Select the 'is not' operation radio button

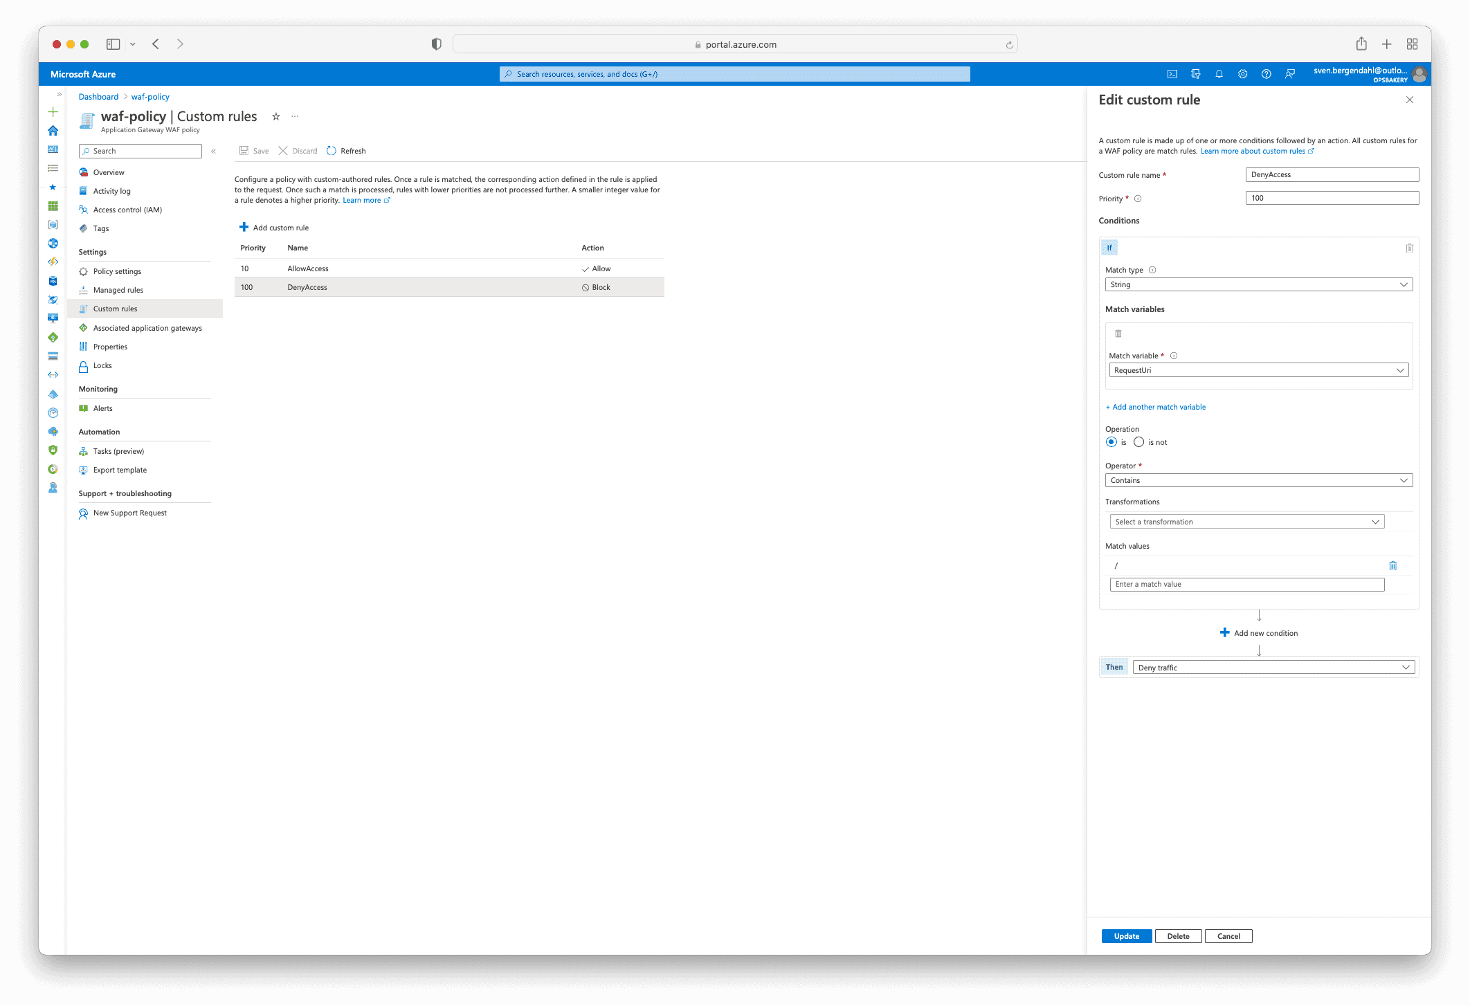coord(1138,442)
